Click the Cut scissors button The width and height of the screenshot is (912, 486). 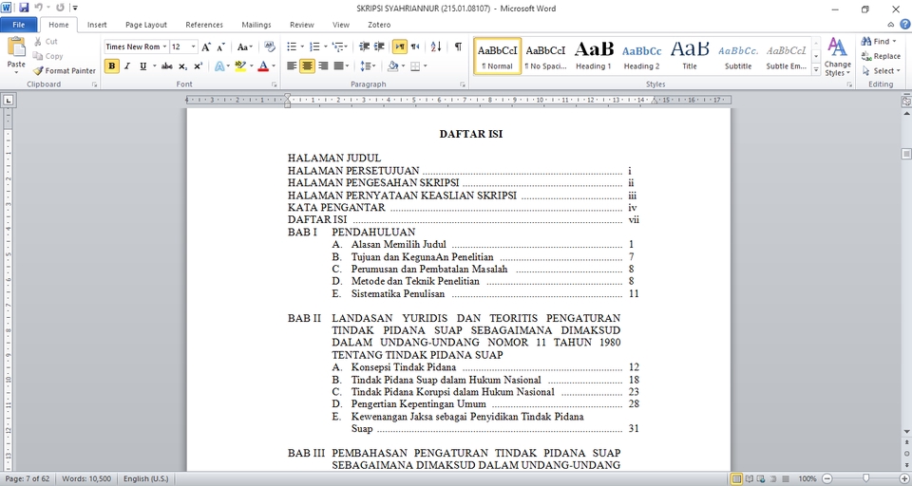pyautogui.click(x=46, y=42)
